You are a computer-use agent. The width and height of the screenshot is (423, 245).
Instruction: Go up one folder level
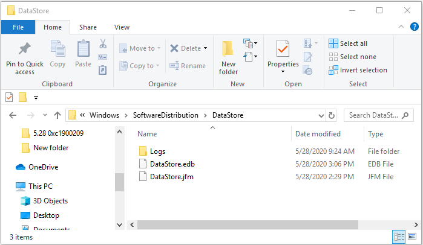(x=57, y=115)
